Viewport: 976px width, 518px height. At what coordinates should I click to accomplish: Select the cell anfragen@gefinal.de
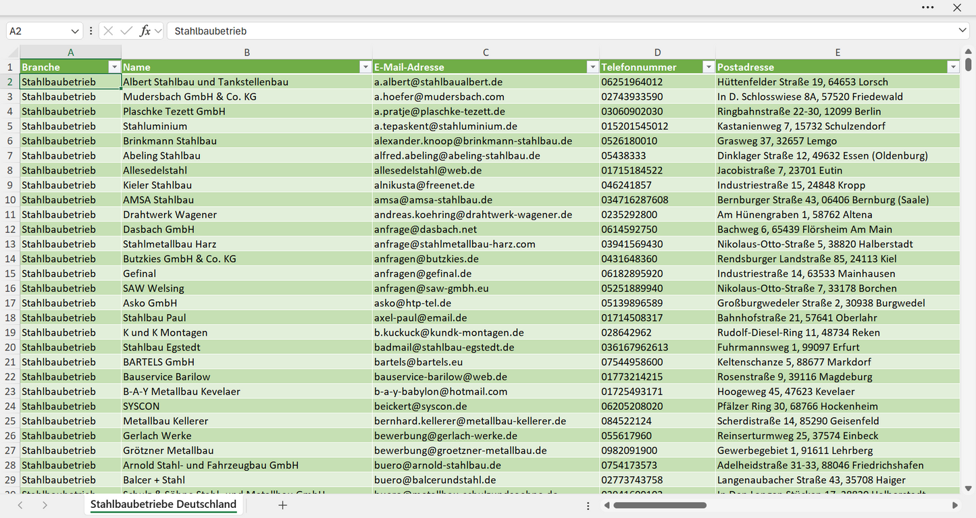click(x=486, y=274)
